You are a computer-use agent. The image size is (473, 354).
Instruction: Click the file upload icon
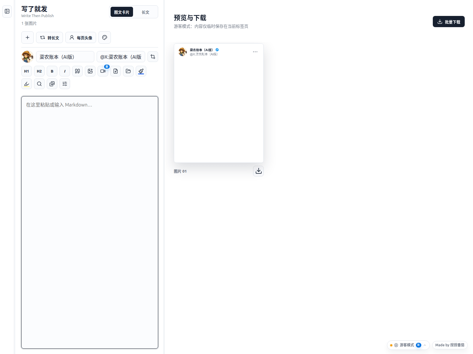click(x=116, y=71)
